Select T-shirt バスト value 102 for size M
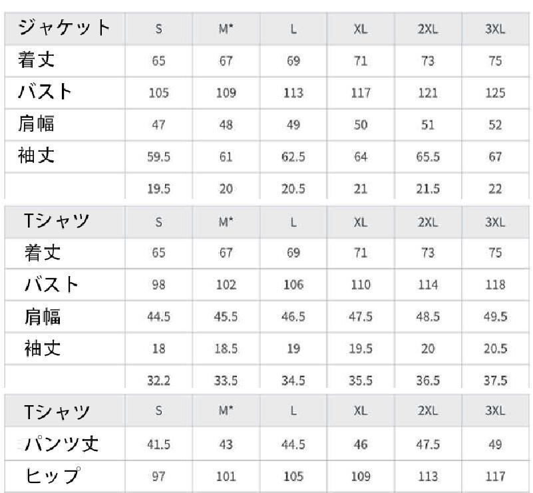The width and height of the screenshot is (533, 493). pyautogui.click(x=226, y=285)
